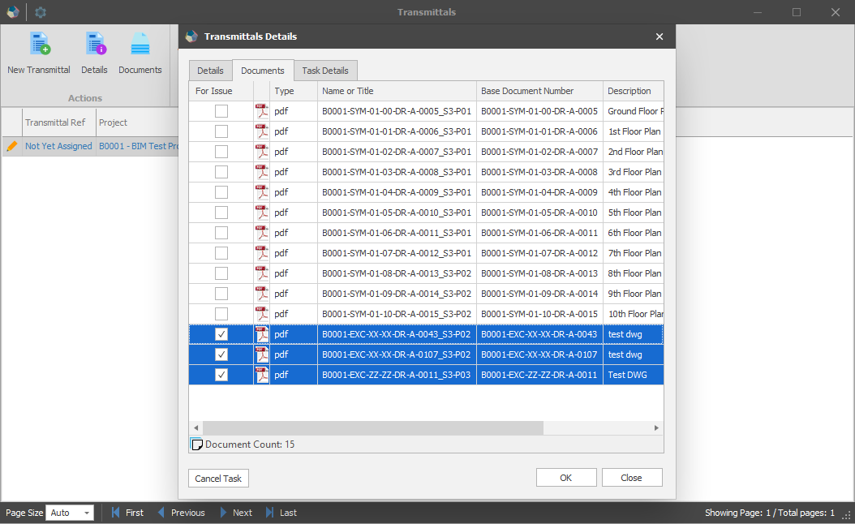Click PDF icon for 1st Floor Plan row
The image size is (855, 524).
point(262,131)
